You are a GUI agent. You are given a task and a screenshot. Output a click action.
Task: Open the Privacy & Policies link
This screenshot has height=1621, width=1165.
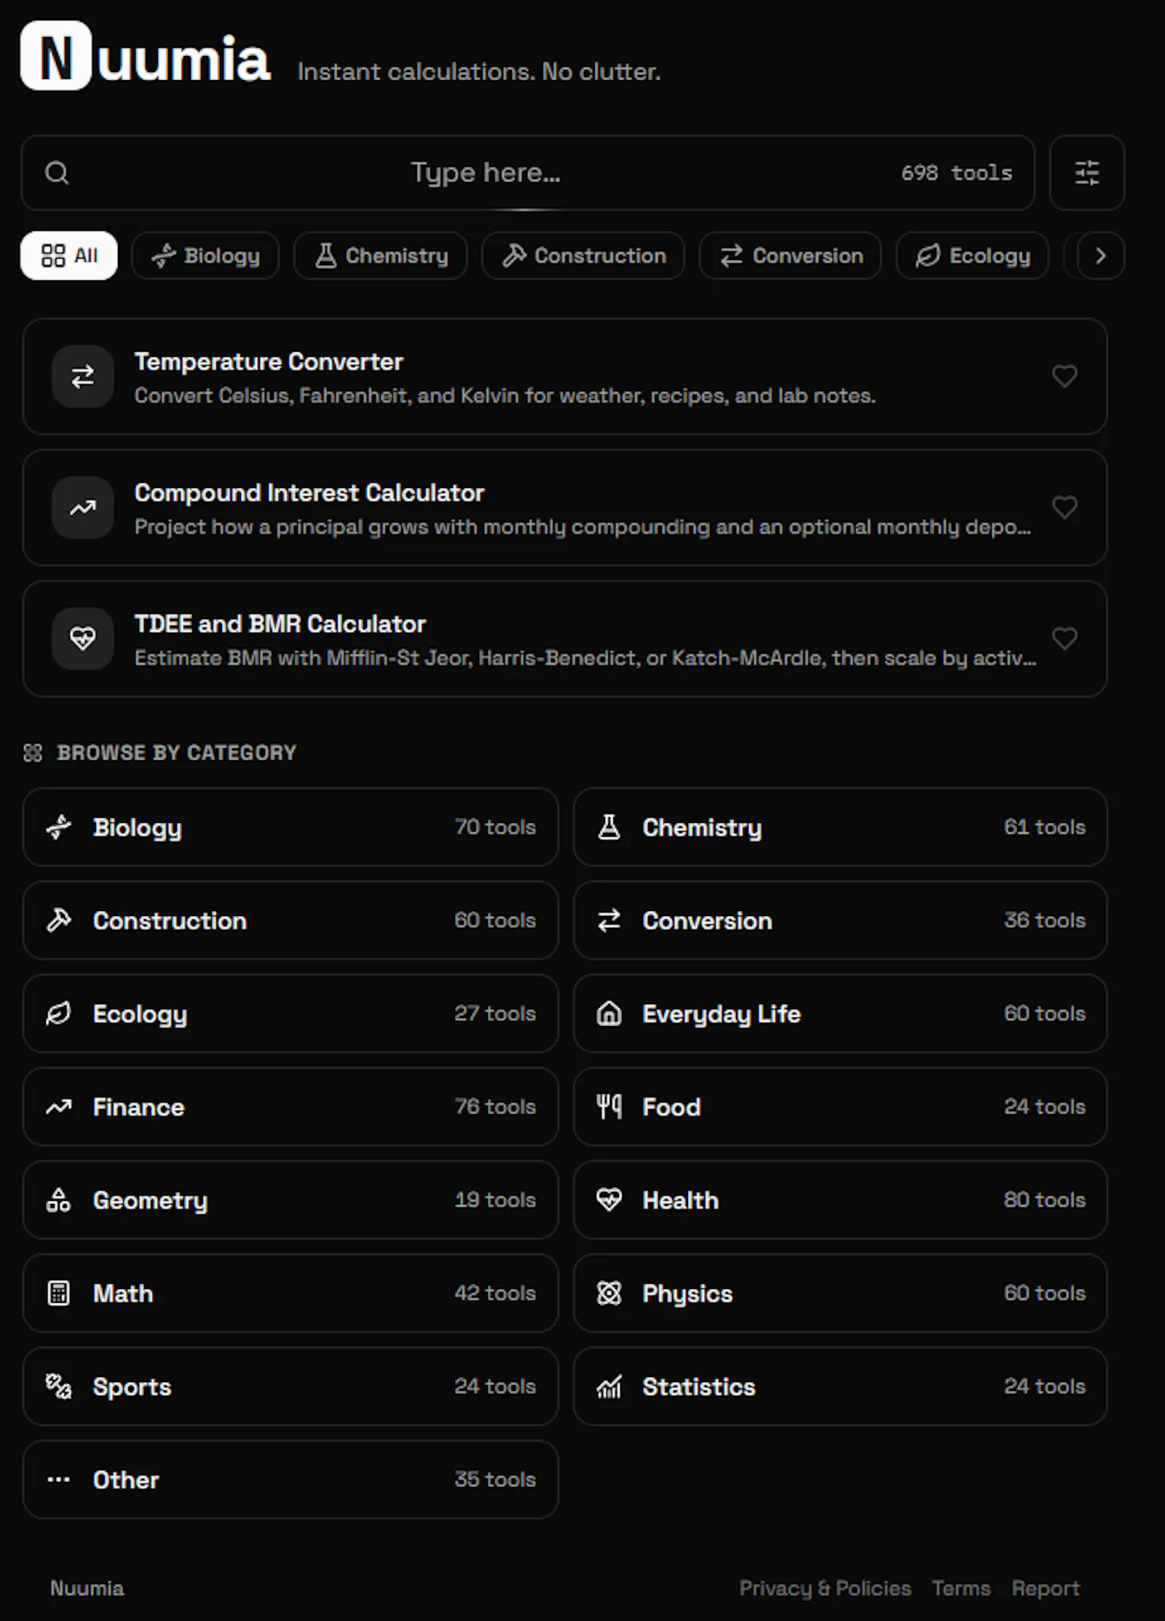(825, 1588)
